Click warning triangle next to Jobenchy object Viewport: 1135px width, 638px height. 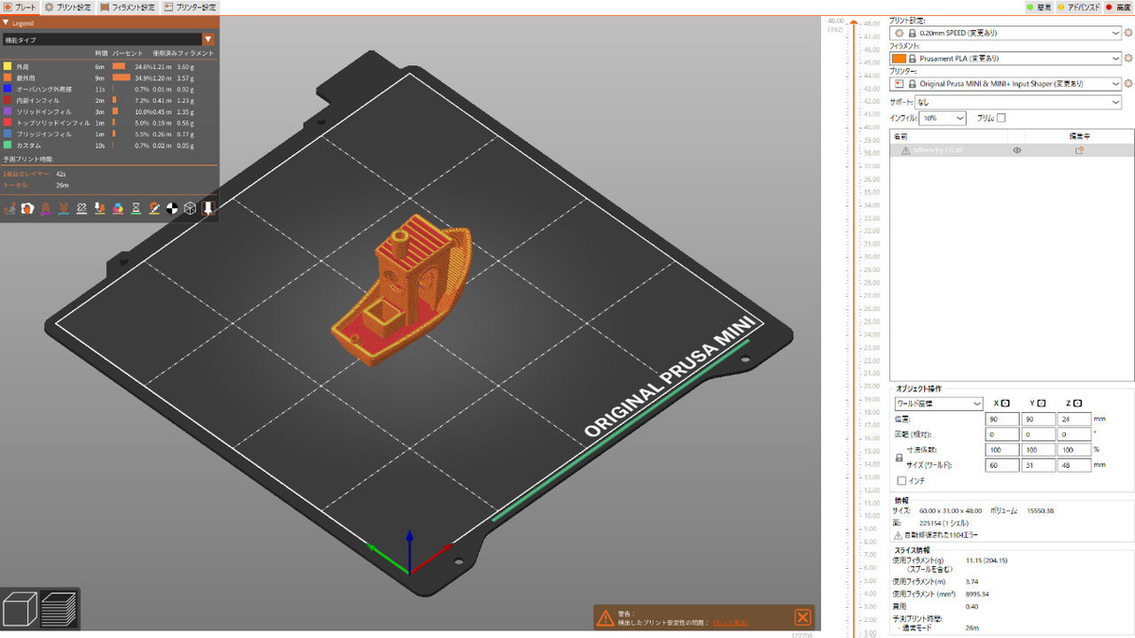coord(905,149)
